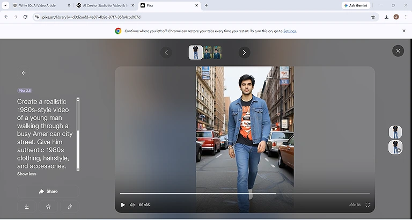Go back with the left arrow circle
Image resolution: width=412 pixels, height=220 pixels.
click(x=24, y=73)
